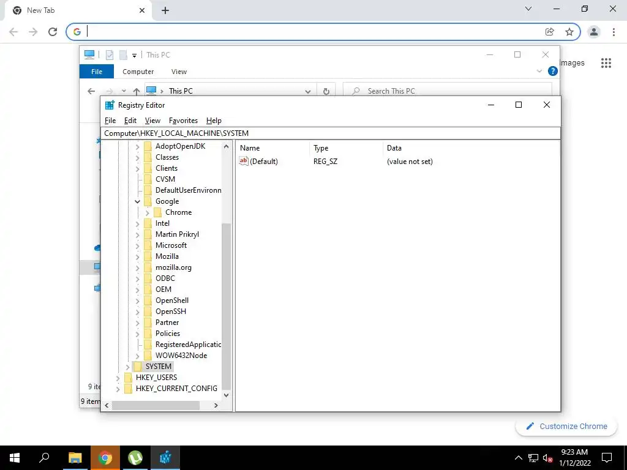Select the ODBC folder icon
The image size is (627, 470).
point(148,278)
